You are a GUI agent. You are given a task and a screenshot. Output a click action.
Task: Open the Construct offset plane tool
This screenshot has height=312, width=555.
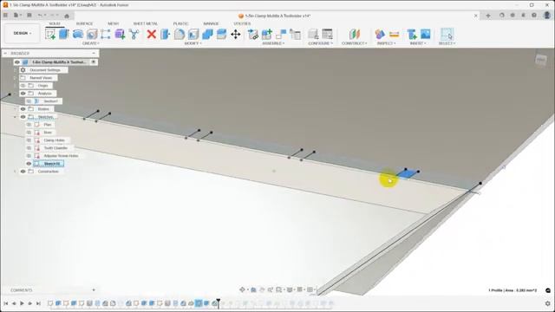pyautogui.click(x=355, y=35)
